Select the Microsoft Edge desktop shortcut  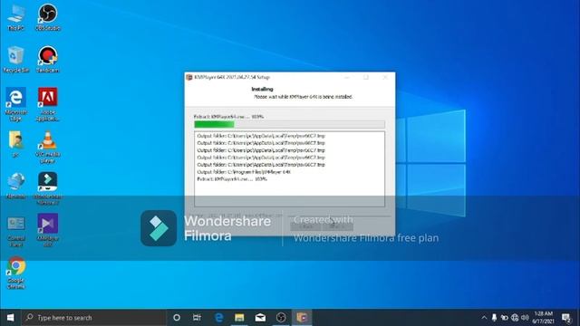coord(16,105)
